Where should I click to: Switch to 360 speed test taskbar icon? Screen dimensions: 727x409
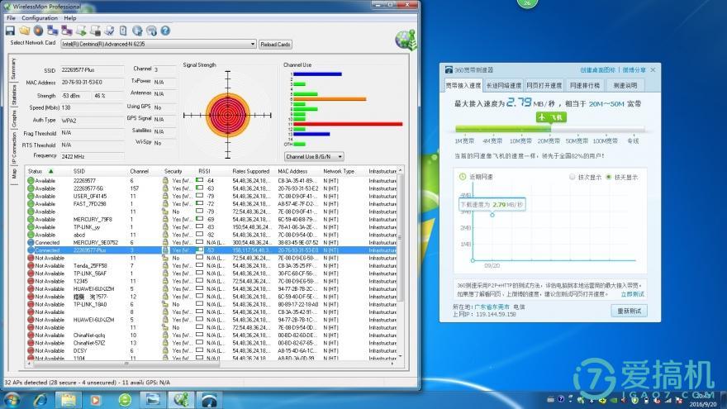[x=209, y=400]
